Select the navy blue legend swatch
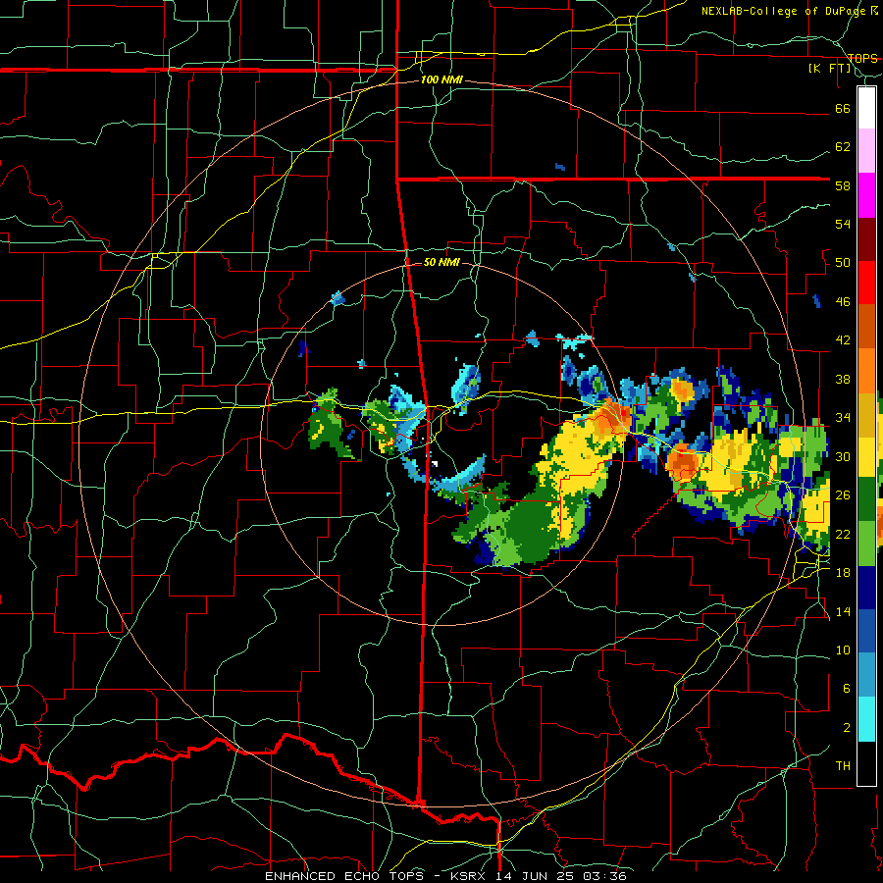 click(866, 588)
